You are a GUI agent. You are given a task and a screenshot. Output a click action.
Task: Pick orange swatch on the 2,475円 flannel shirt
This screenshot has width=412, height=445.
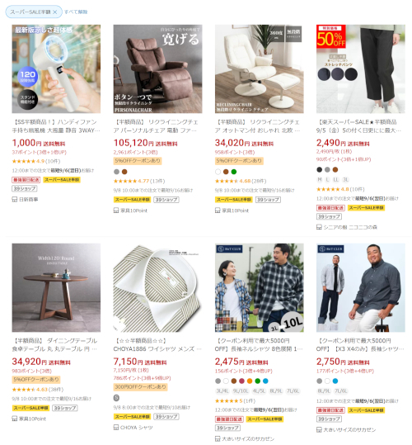pyautogui.click(x=250, y=381)
